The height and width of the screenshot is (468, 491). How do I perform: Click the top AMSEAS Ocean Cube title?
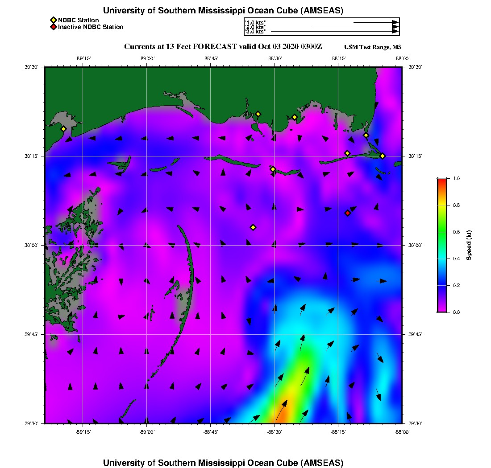223,10
